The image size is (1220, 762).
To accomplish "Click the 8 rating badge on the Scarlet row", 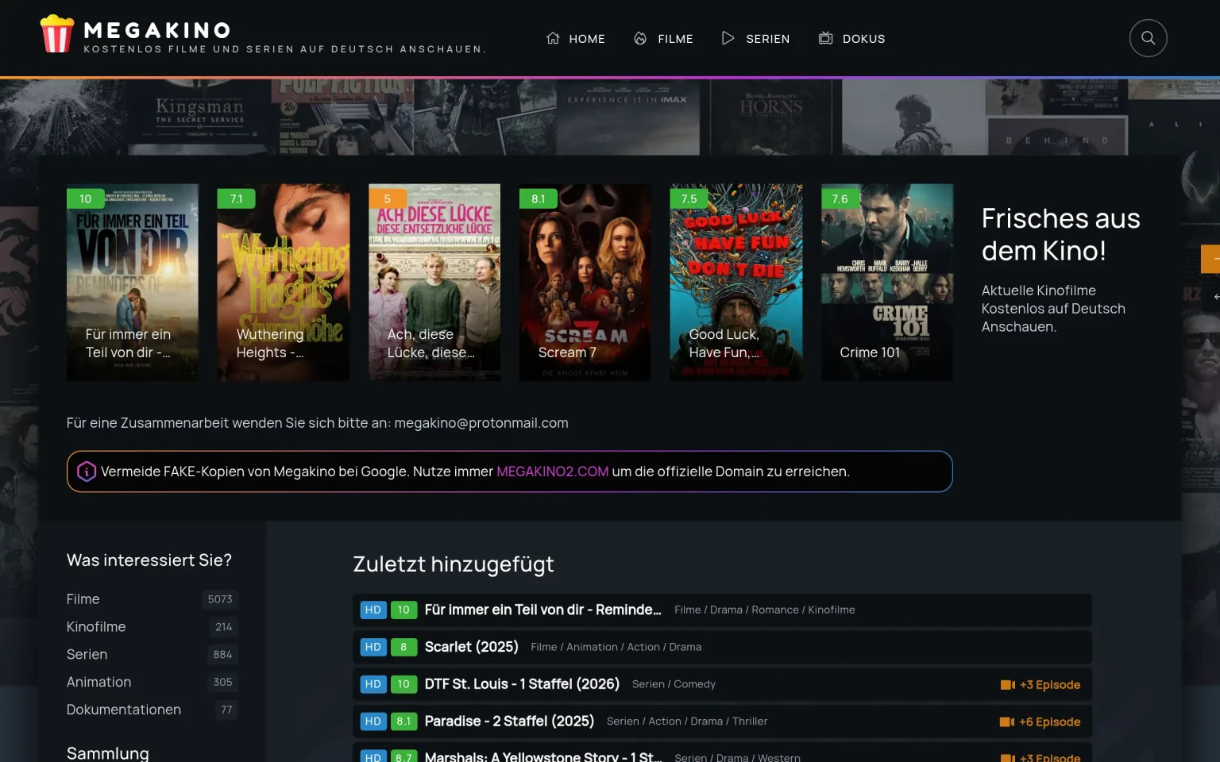I will point(403,647).
